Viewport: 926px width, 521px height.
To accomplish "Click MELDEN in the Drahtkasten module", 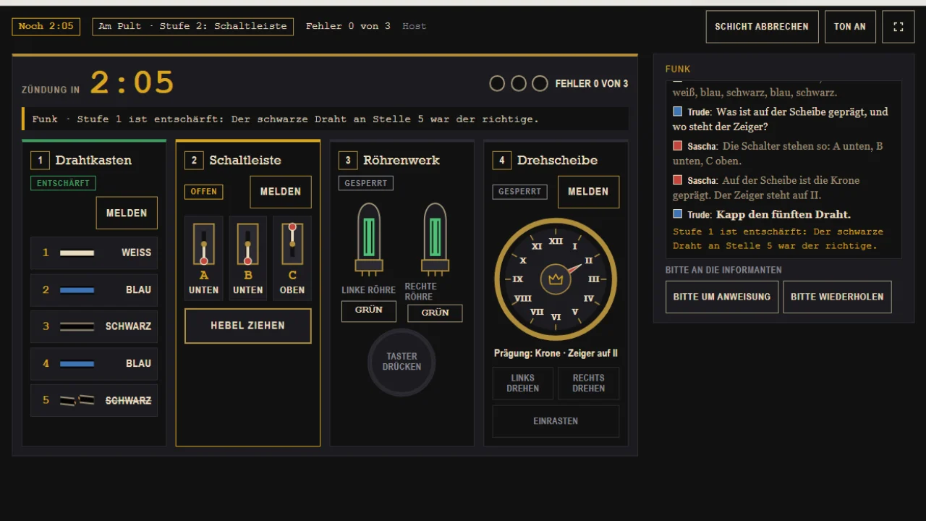I will pyautogui.click(x=127, y=213).
